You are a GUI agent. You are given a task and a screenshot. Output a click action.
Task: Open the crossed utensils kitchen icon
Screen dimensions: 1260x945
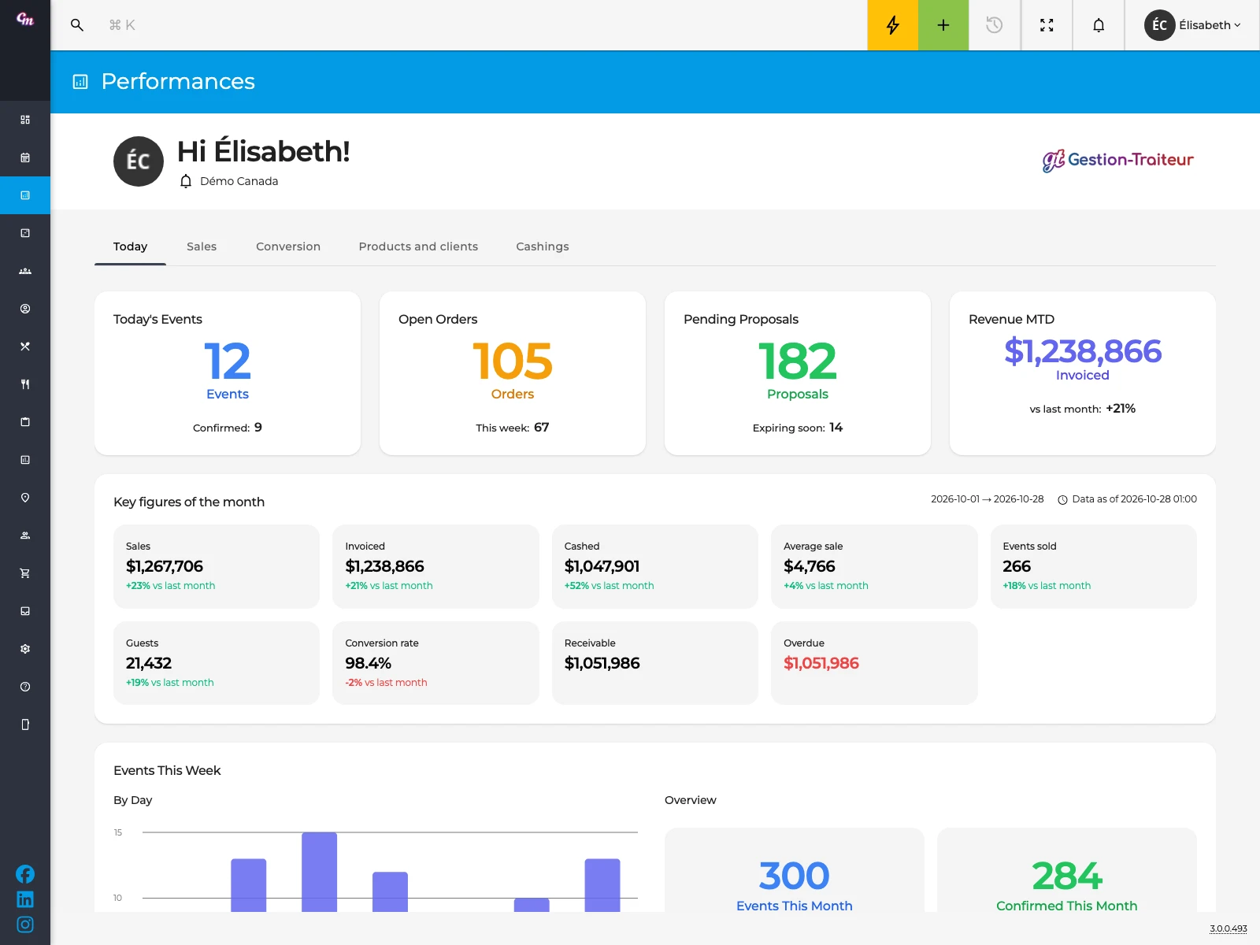click(x=25, y=346)
